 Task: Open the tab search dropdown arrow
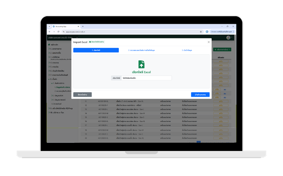(49, 26)
